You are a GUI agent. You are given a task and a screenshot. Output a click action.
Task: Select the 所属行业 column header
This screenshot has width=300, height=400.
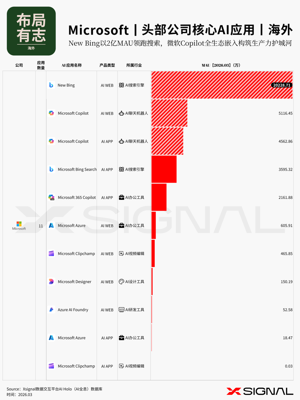point(134,65)
